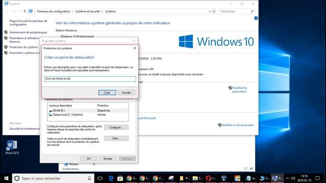Viewport: 326px width, 183px height.
Task: Switch Explorer to large icons view
Action: pos(252,169)
